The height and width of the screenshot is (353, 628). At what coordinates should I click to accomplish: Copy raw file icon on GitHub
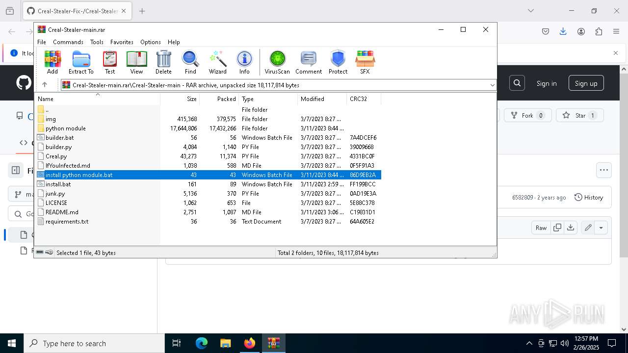click(557, 227)
